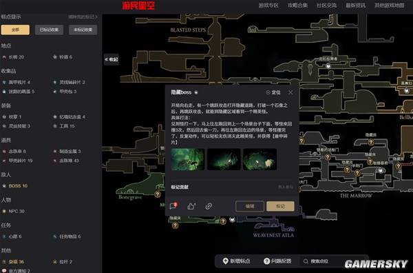
Task: Toggle the 制造金属 3 filter
Action: (x=67, y=152)
